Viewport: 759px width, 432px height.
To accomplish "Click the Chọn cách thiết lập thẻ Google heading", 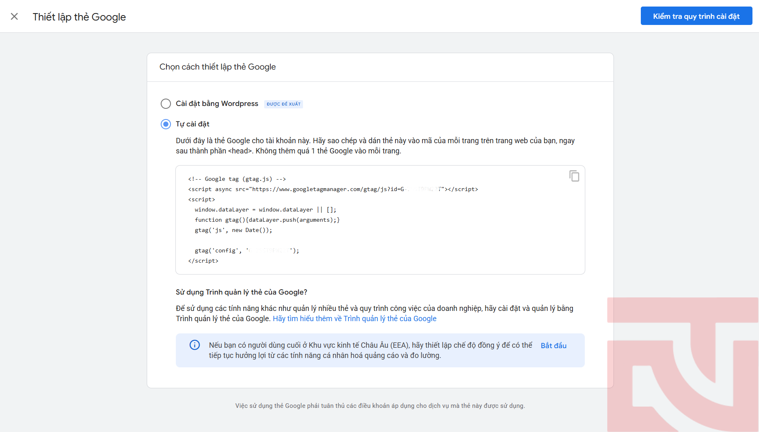I will point(218,67).
